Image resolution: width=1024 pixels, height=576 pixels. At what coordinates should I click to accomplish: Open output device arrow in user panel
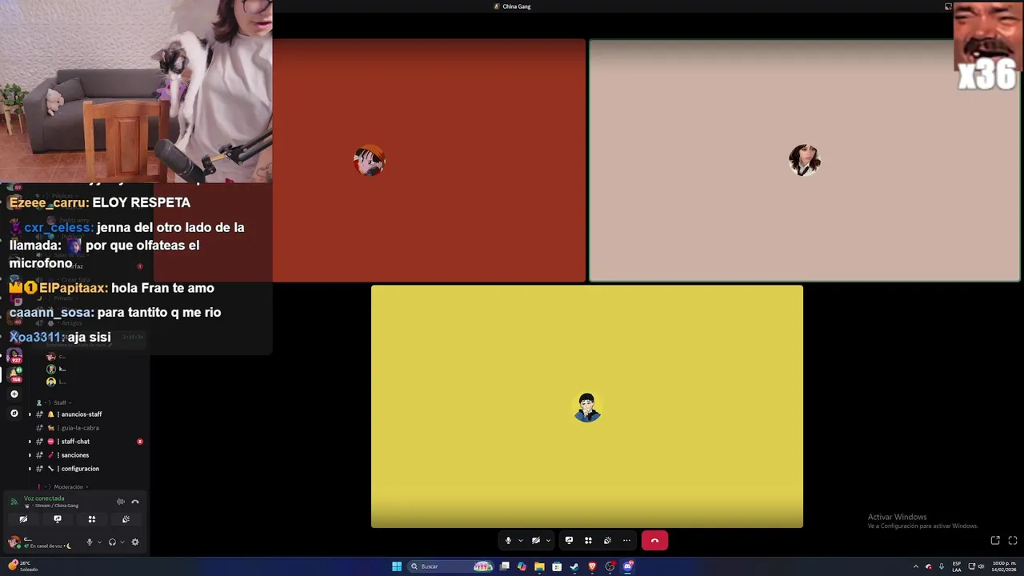click(122, 542)
